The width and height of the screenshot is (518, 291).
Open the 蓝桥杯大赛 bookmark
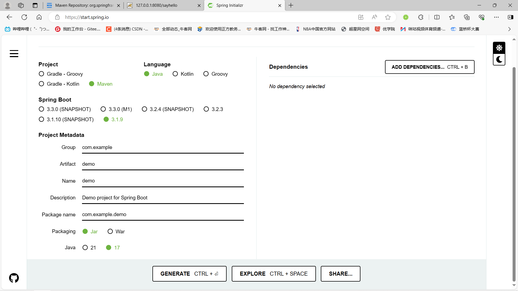click(x=465, y=29)
